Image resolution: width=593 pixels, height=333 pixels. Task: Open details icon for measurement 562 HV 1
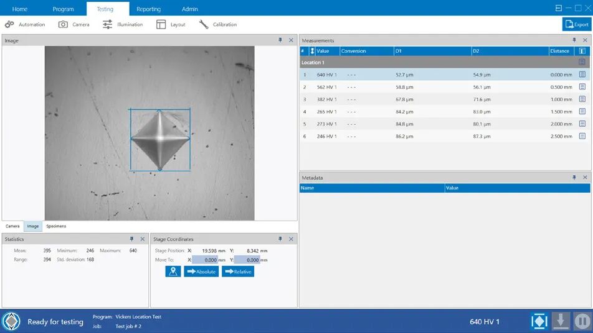[582, 87]
